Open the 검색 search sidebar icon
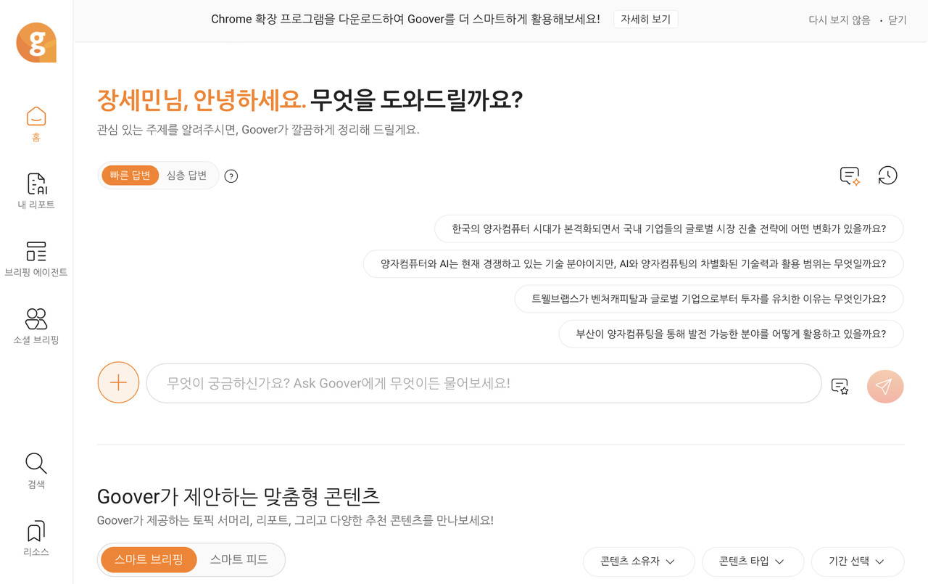Viewport: 928px width, 584px height. pos(36,471)
